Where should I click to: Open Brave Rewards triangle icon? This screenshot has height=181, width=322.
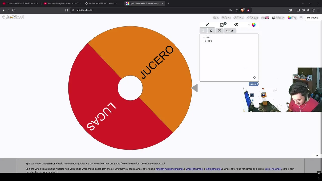[x=248, y=10]
